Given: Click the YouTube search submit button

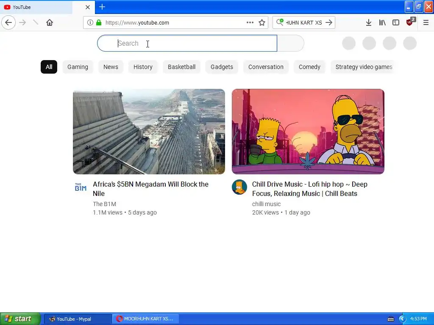Looking at the screenshot, I should pos(290,43).
